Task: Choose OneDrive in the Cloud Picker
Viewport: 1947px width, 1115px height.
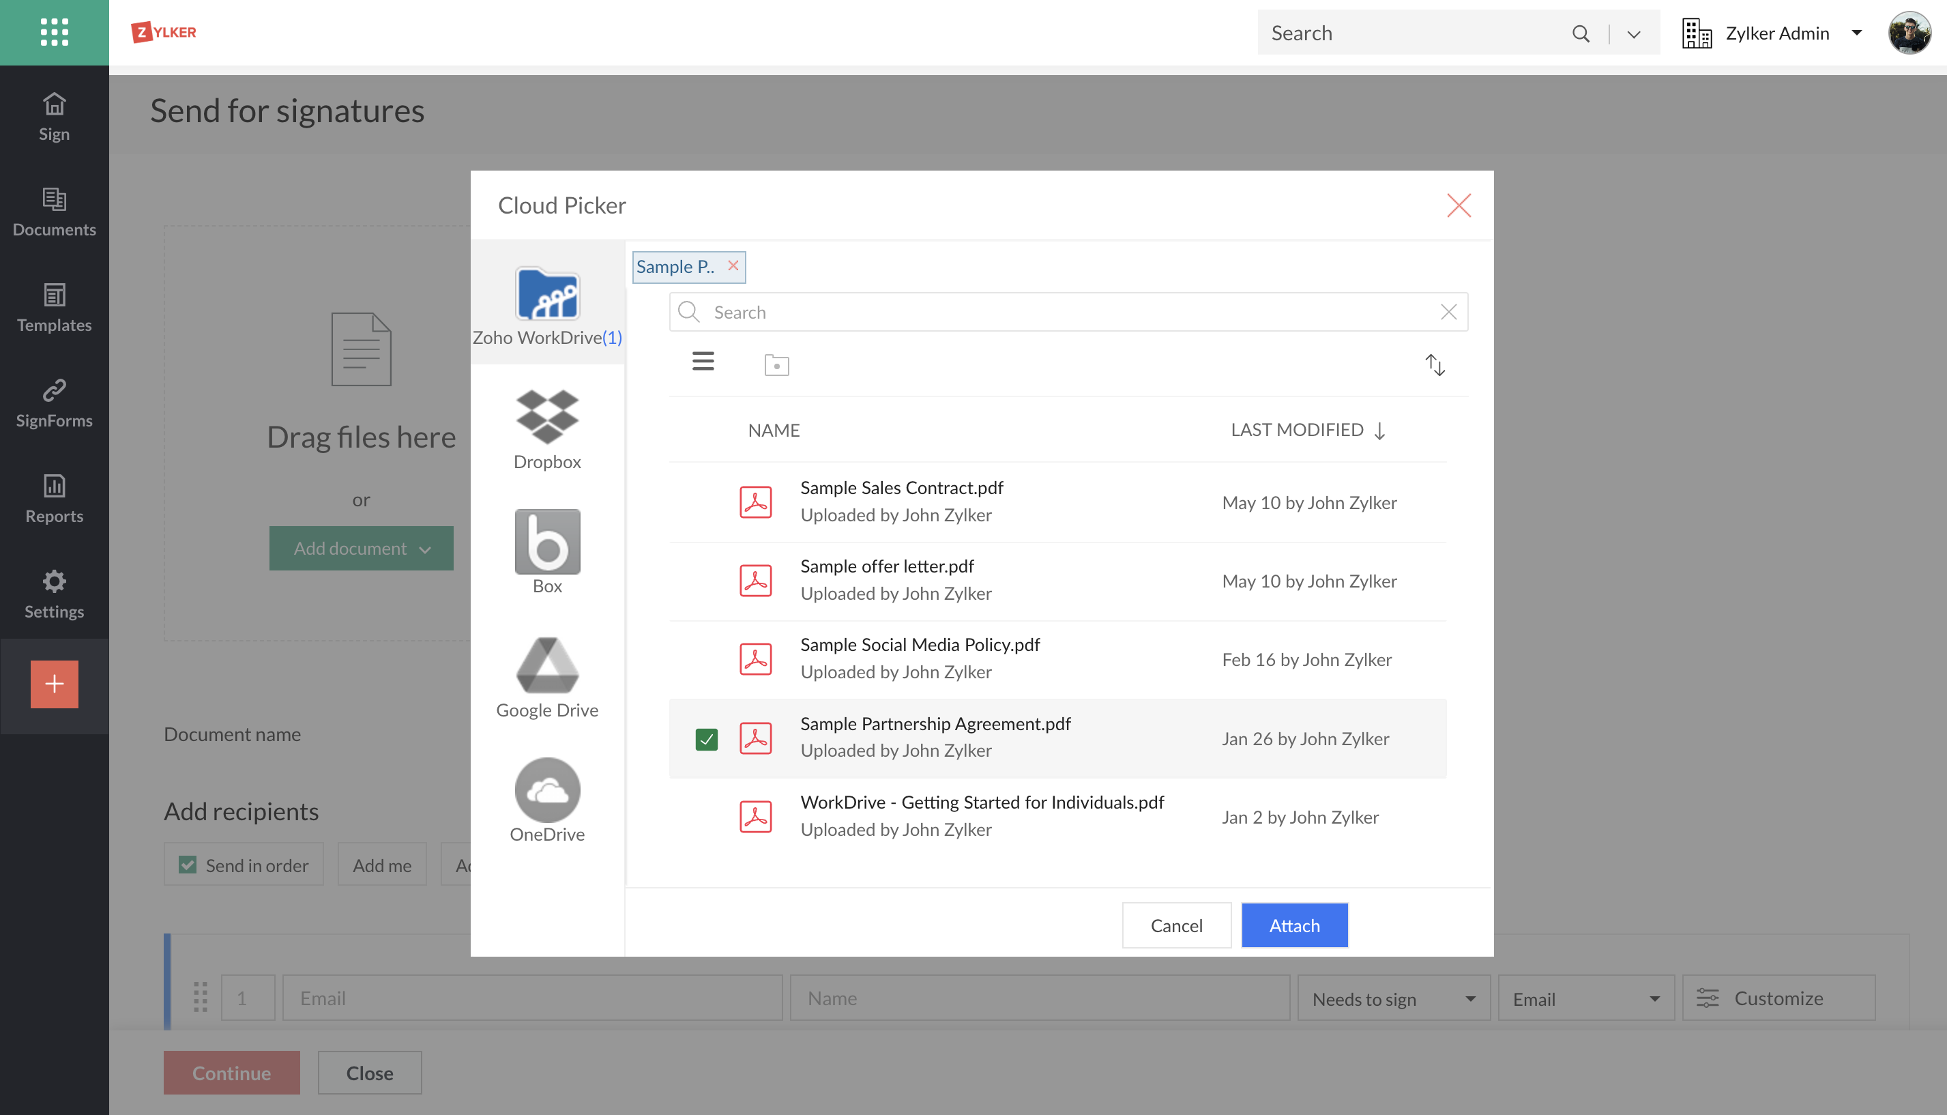Action: (546, 801)
